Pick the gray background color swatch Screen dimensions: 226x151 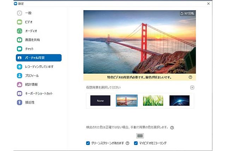(x=140, y=135)
